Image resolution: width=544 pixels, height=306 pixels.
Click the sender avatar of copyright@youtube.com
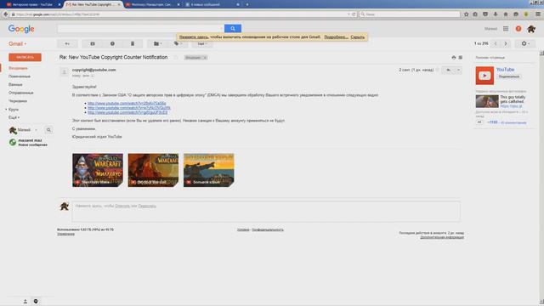coord(65,72)
